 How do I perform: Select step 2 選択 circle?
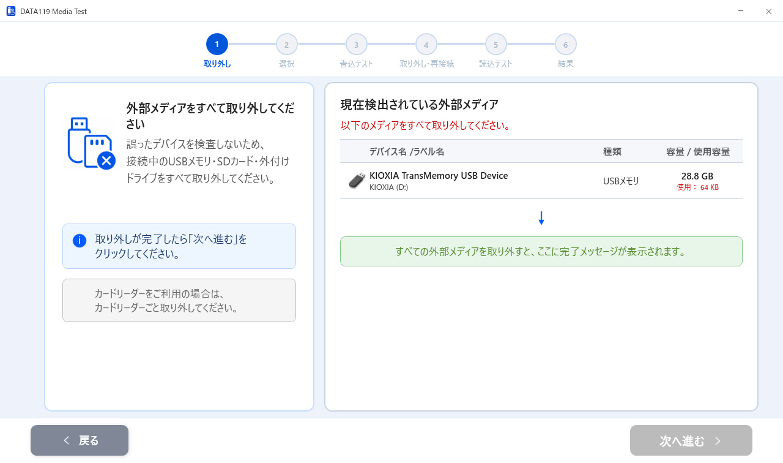(x=287, y=44)
